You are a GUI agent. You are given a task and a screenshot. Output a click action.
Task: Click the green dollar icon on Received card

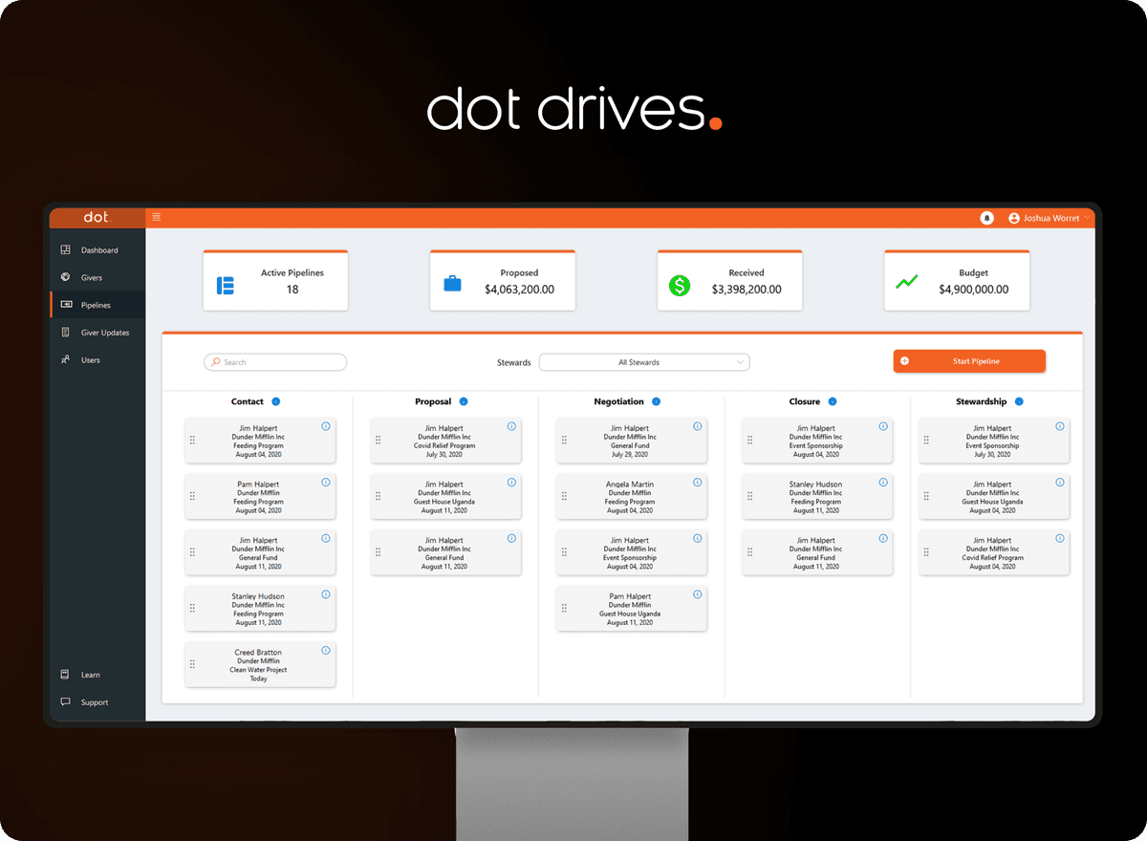[680, 284]
